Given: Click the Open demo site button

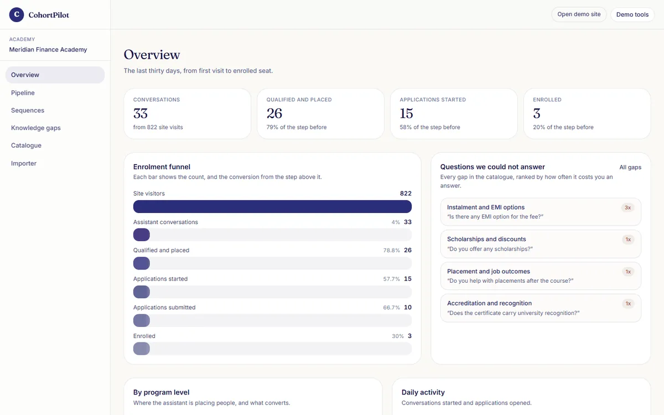Looking at the screenshot, I should (x=579, y=14).
